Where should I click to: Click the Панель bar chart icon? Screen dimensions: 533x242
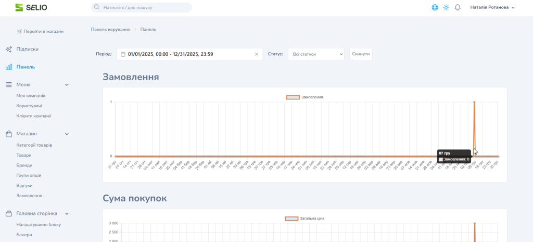click(9, 67)
